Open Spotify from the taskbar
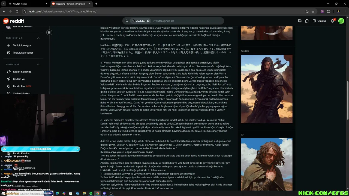349x196 pixels. [91, 193]
